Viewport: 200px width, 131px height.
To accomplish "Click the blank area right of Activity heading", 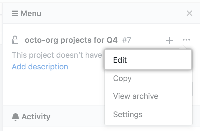I will pos(78,117).
